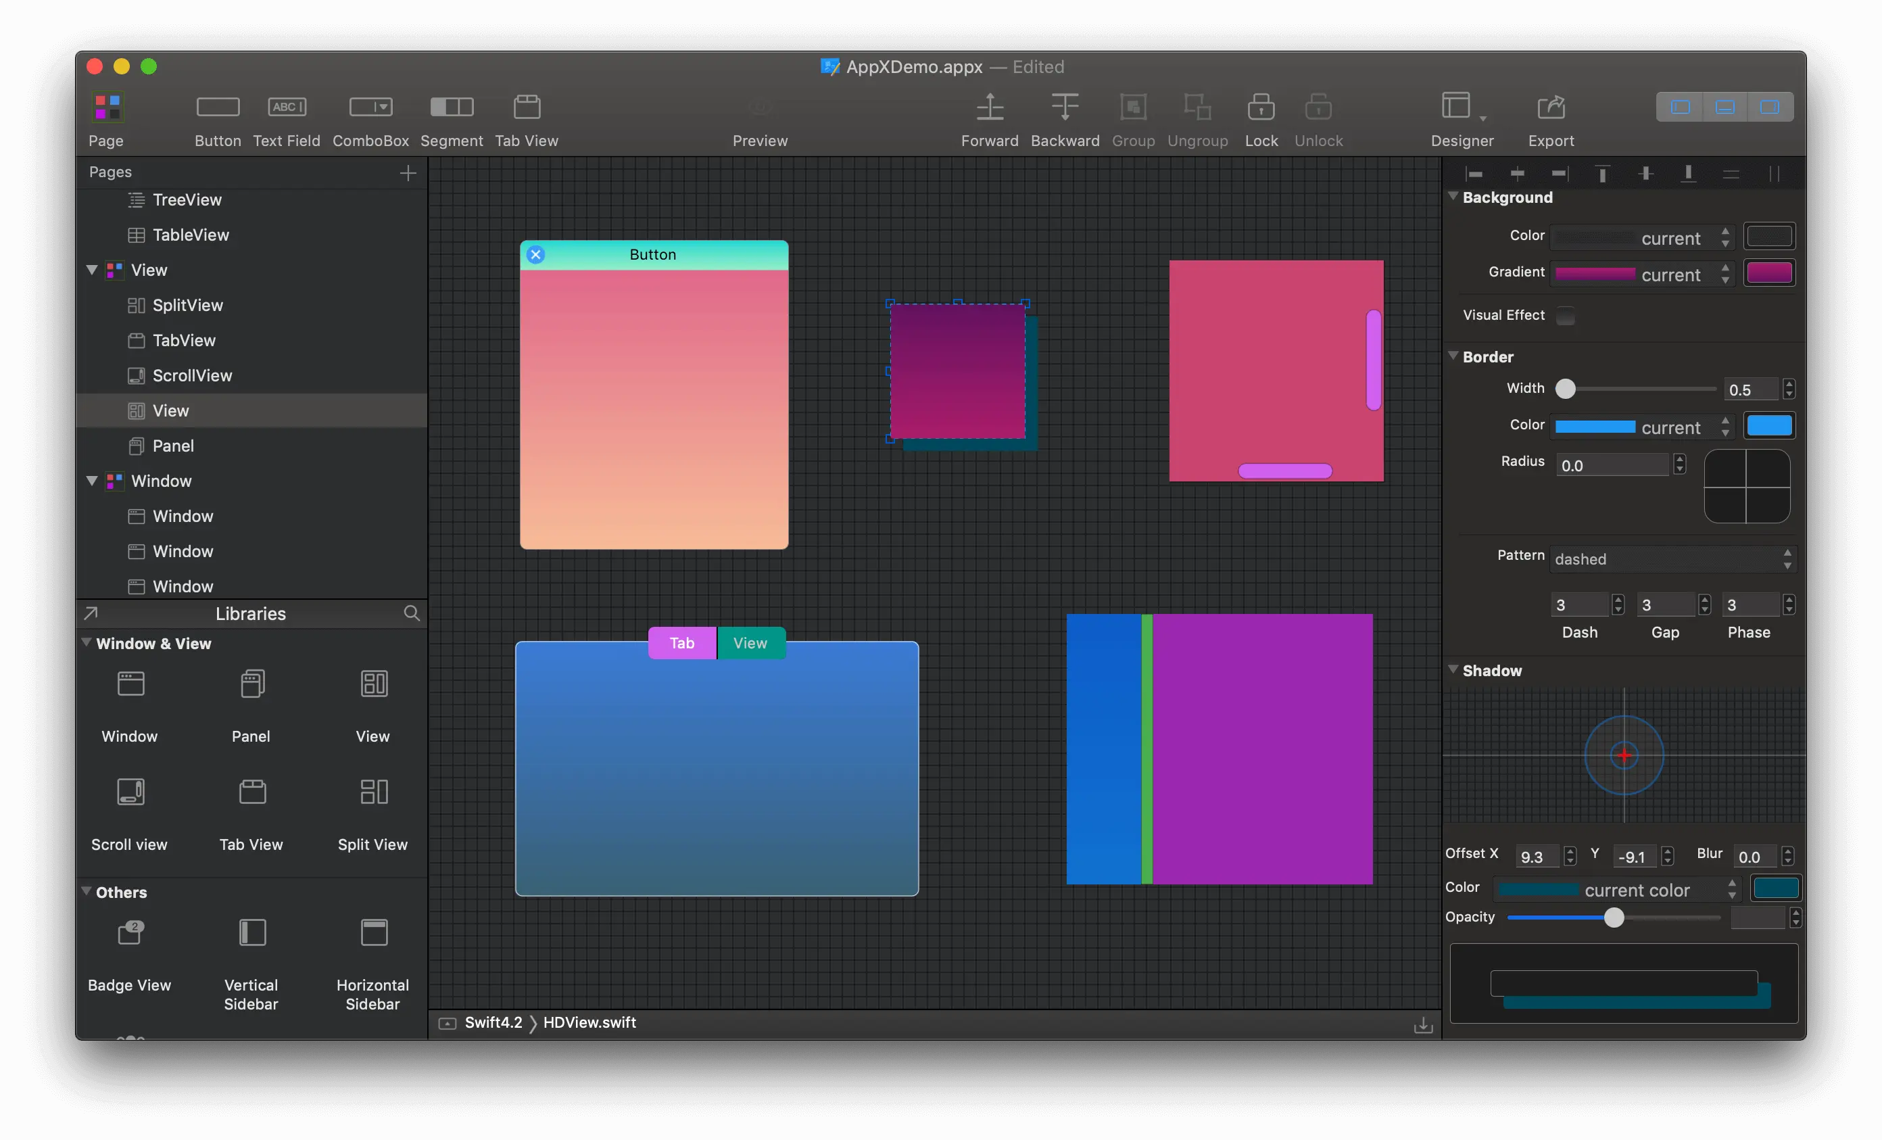Click the border Radius input field
The width and height of the screenshot is (1882, 1140).
[x=1612, y=465]
